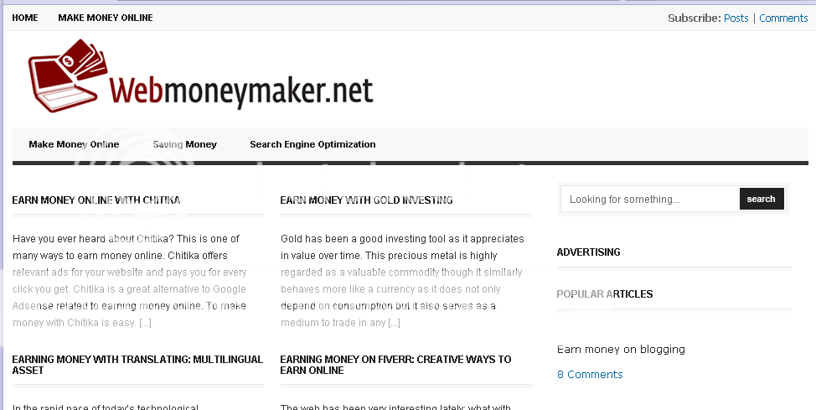The height and width of the screenshot is (410, 816).
Task: Open the '8 Comments' link
Action: [590, 374]
